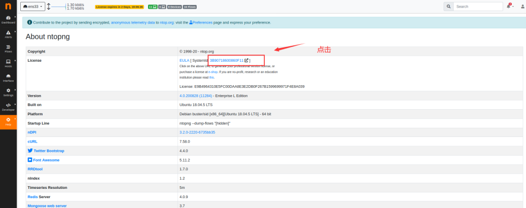Open the nDPI link
The width and height of the screenshot is (526, 208).
(x=32, y=133)
